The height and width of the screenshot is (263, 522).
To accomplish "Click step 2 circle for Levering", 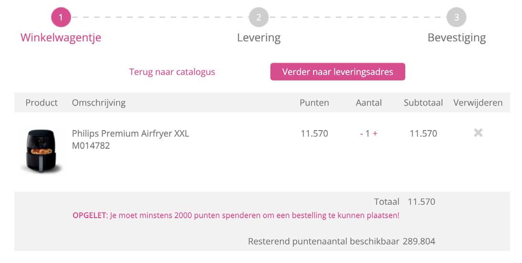I will point(259,18).
